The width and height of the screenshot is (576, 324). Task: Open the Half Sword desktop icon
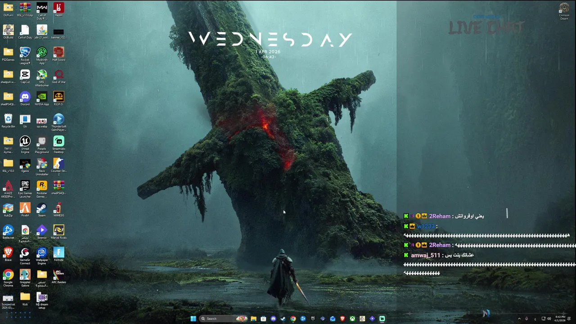pos(58,54)
